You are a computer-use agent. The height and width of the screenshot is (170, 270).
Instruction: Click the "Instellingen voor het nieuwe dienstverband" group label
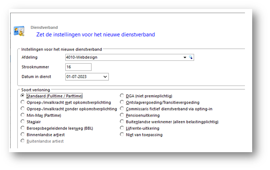[x=62, y=49]
